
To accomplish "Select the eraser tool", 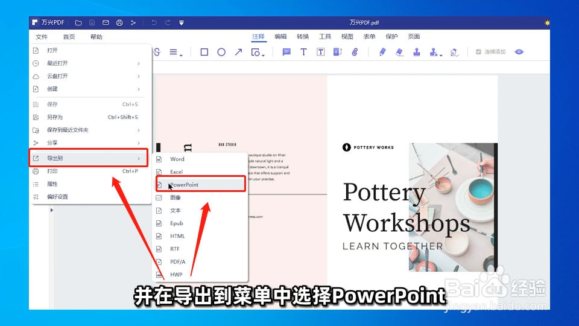I will point(399,52).
